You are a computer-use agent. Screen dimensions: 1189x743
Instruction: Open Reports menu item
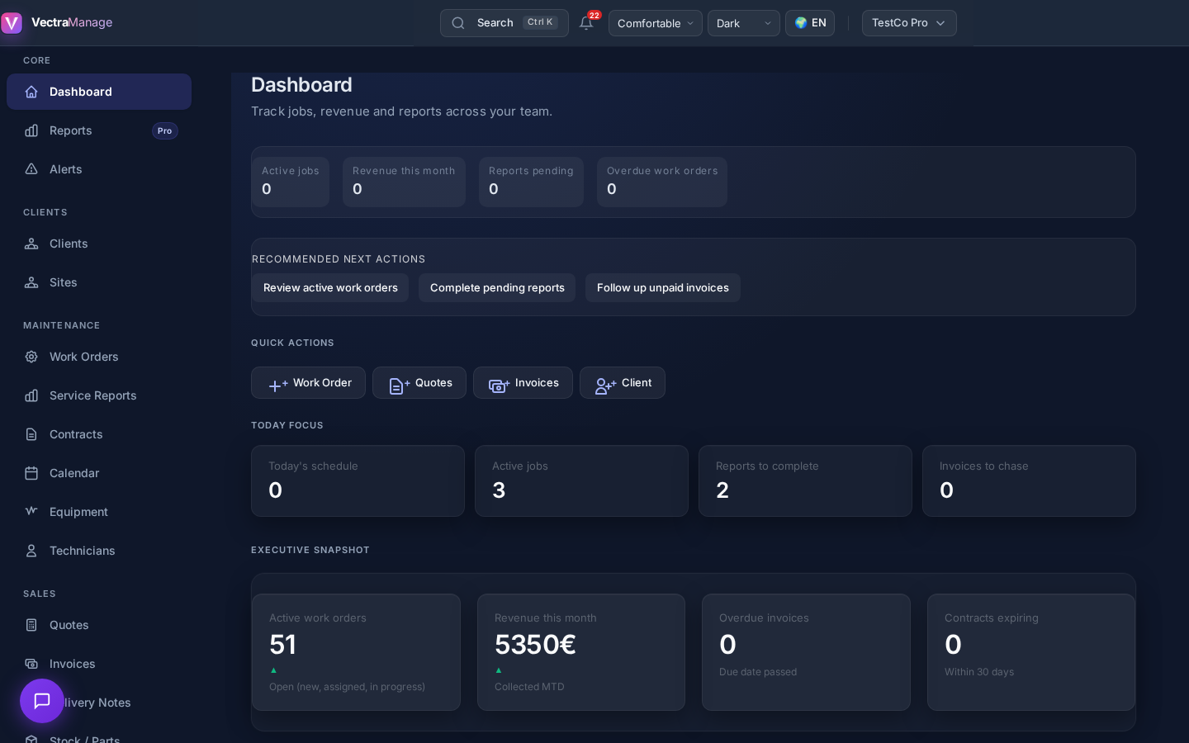pyautogui.click(x=99, y=130)
